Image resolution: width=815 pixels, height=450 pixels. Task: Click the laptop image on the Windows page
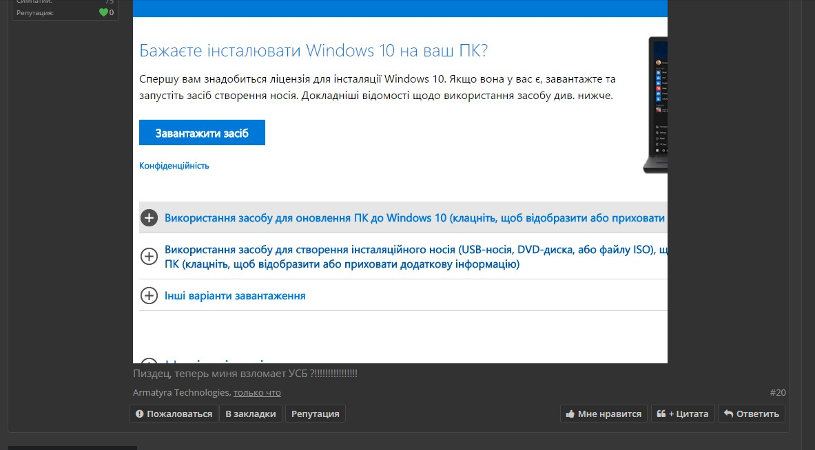(x=655, y=105)
